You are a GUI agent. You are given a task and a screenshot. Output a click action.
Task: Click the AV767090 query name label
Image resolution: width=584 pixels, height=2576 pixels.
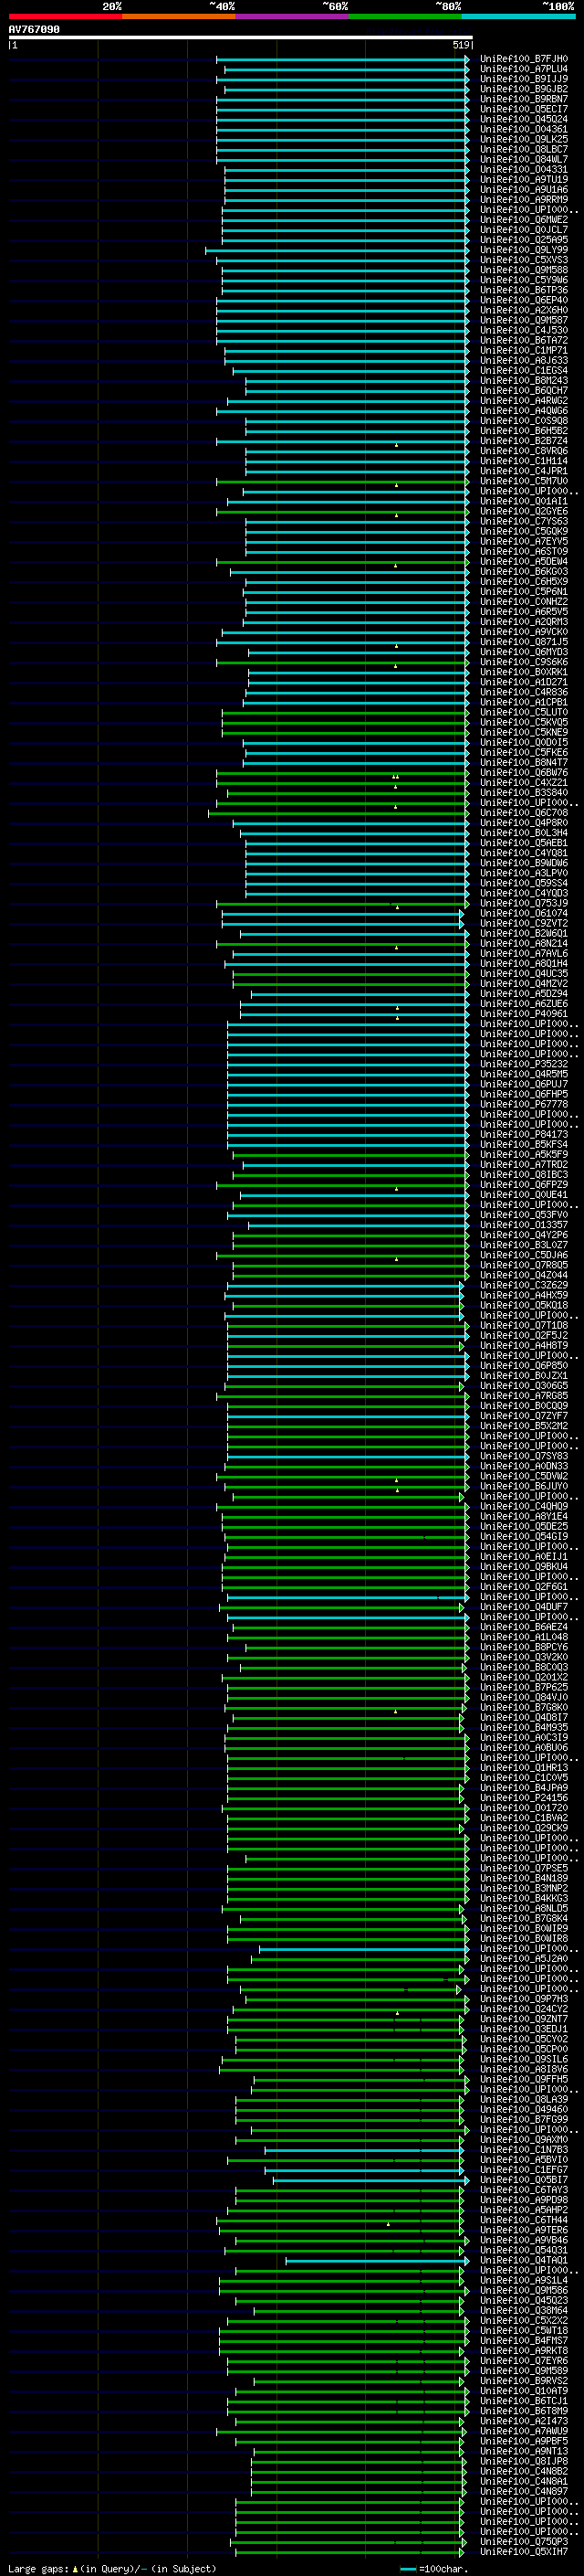click(34, 30)
